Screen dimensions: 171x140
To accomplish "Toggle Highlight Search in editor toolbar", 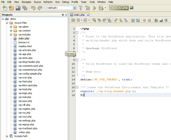I will [x=109, y=20].
